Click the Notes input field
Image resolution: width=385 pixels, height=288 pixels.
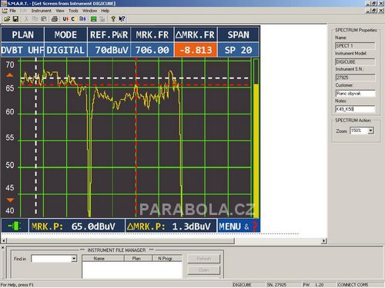355,109
